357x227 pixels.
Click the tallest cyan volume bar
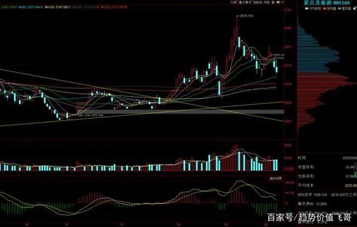tap(239, 161)
